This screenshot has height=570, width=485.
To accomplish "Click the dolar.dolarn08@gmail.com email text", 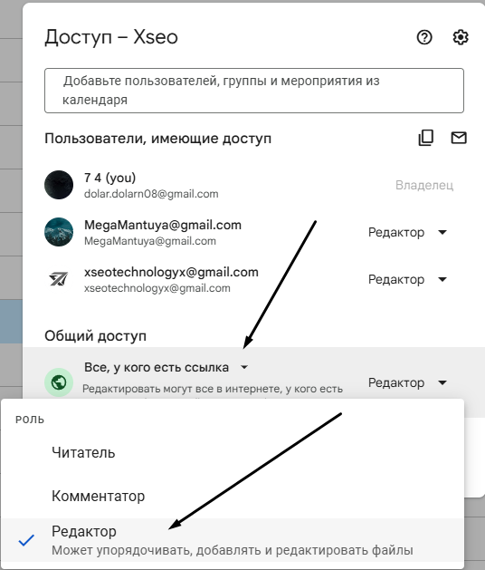I will (151, 194).
